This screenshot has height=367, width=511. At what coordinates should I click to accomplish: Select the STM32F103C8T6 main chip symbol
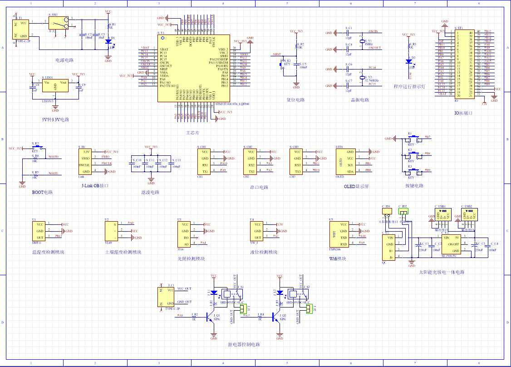click(x=194, y=69)
